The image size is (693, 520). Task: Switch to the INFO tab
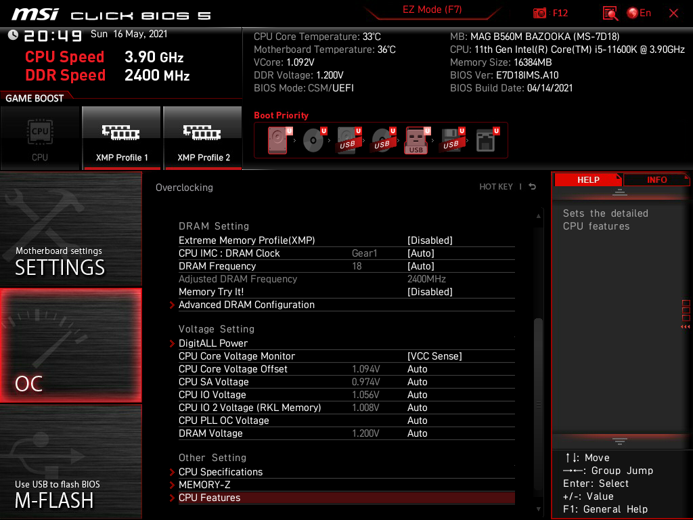656,179
